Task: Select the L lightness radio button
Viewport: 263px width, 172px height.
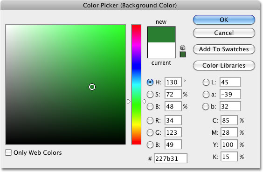Action: click(x=206, y=83)
